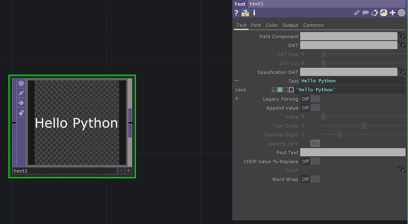Switch to the Color tab

pyautogui.click(x=272, y=25)
